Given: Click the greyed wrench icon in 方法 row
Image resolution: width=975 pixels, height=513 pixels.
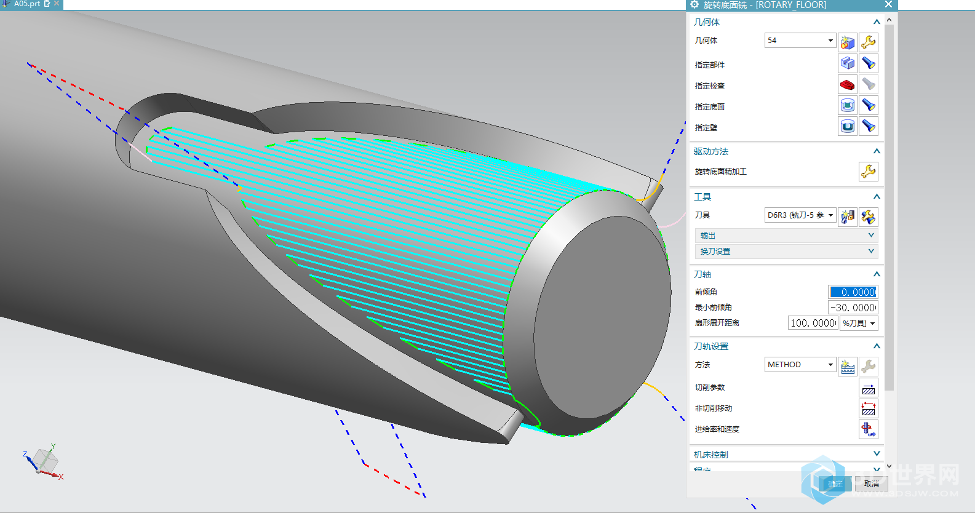Looking at the screenshot, I should pos(869,367).
